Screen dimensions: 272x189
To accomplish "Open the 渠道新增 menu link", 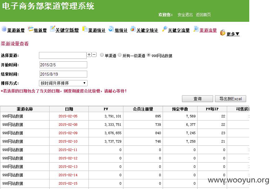I will click(x=16, y=30).
